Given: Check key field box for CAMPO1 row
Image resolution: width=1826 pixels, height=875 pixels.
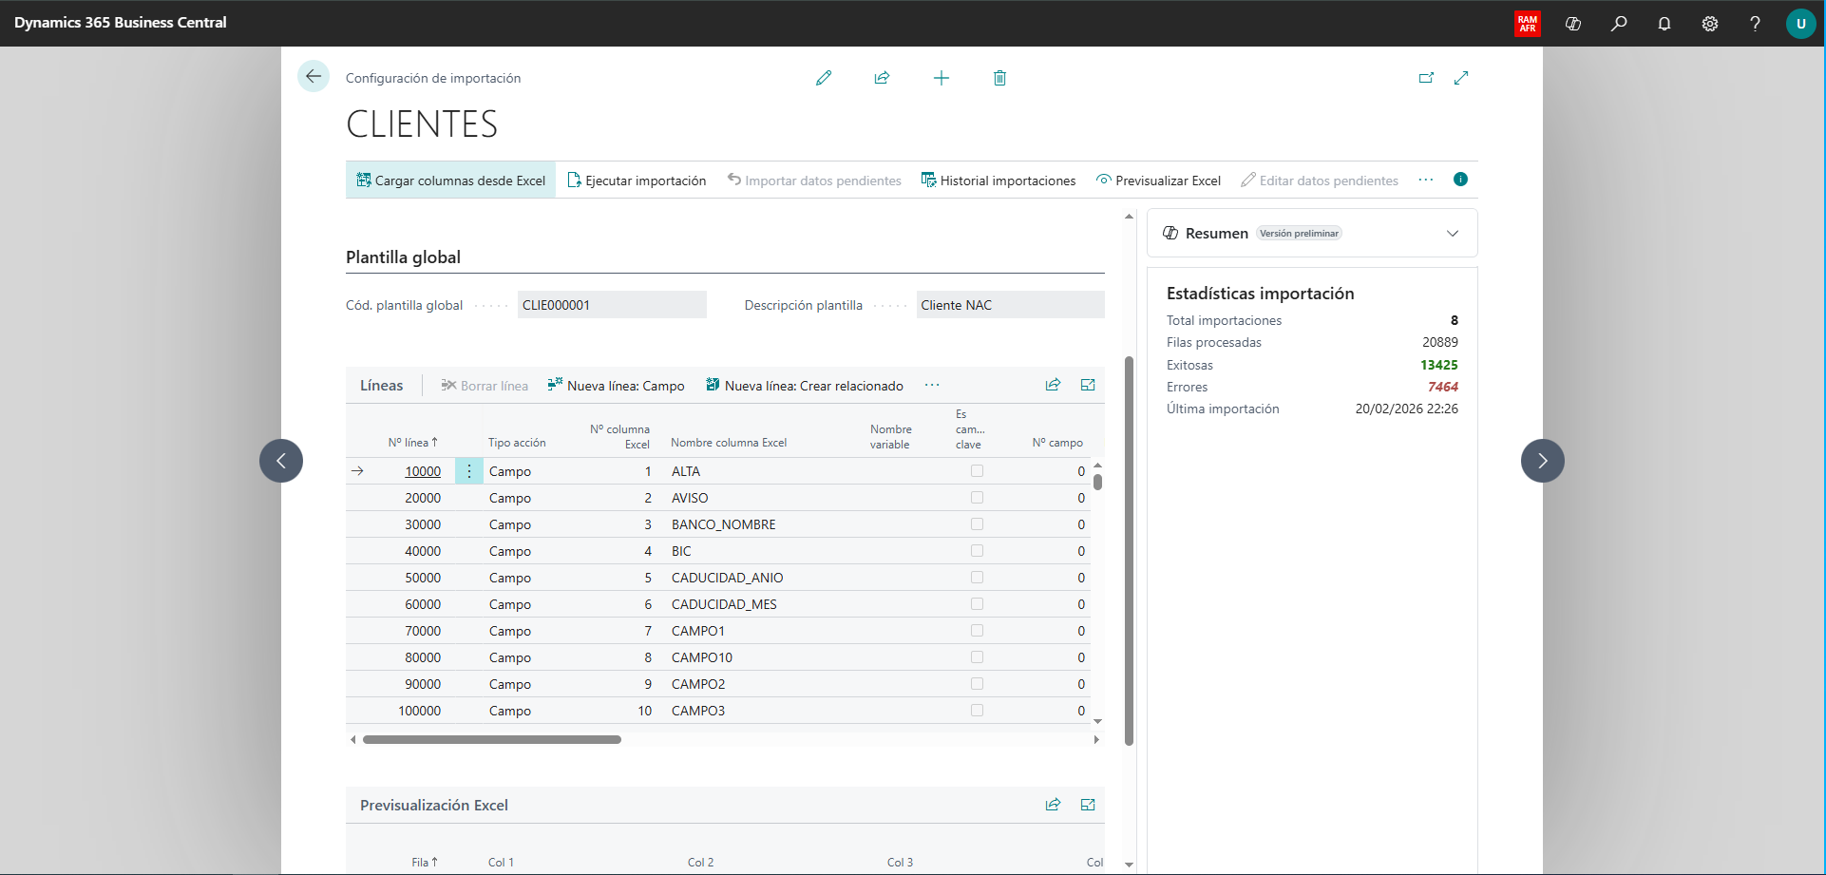Looking at the screenshot, I should (x=977, y=631).
